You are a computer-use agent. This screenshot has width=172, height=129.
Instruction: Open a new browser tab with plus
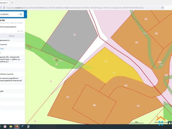click(x=12, y=3)
